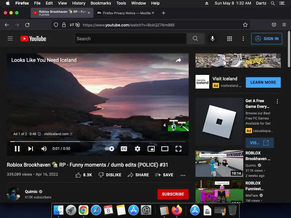Save page to Pocket icon

[274, 25]
